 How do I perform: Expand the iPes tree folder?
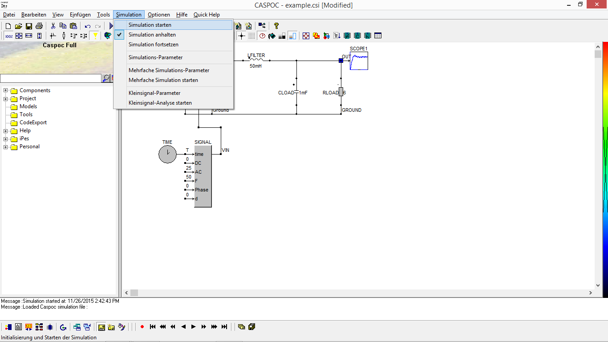click(6, 138)
